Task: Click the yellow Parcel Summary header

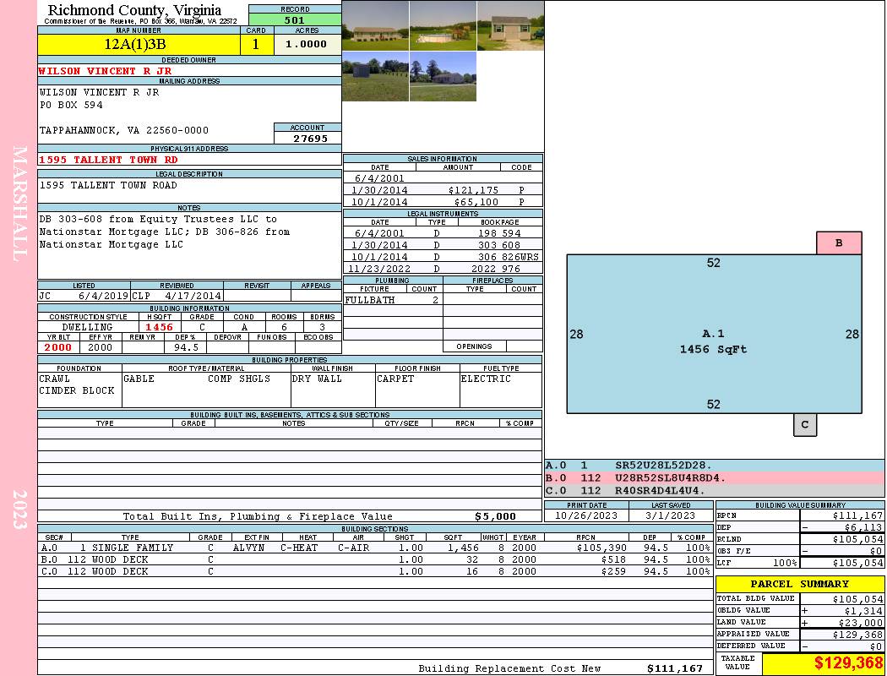Action: click(x=799, y=584)
